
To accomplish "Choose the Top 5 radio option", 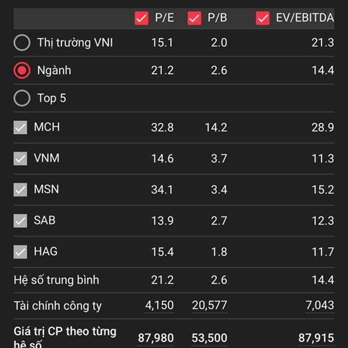I will 21,98.
